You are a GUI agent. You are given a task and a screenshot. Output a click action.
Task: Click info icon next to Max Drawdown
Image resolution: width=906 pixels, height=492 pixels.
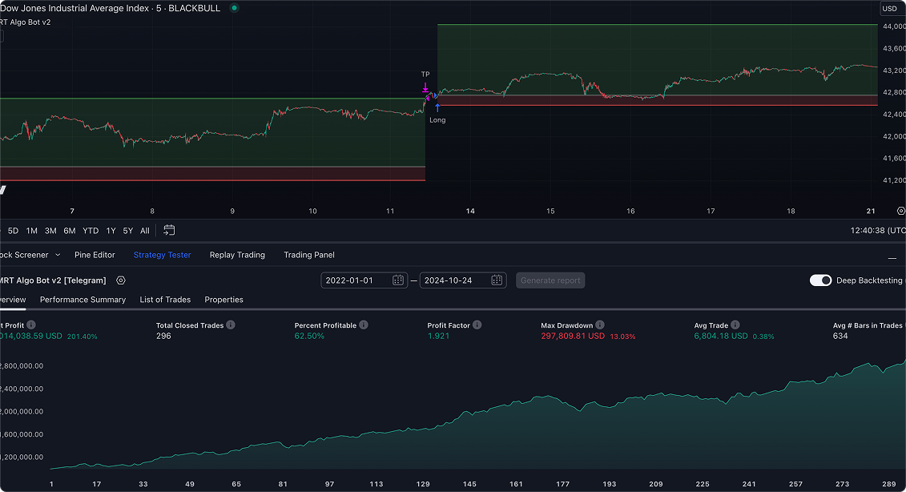[600, 325]
